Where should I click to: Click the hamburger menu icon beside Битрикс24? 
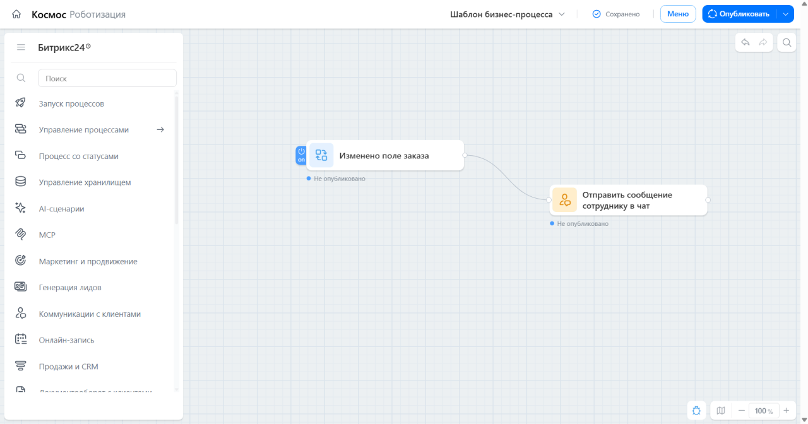pyautogui.click(x=21, y=47)
